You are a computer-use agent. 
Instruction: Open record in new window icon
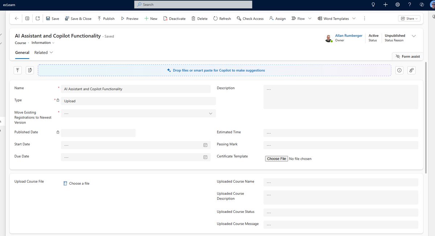coord(38,18)
